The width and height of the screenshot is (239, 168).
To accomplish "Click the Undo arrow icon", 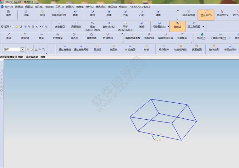I will pyautogui.click(x=41, y=26).
